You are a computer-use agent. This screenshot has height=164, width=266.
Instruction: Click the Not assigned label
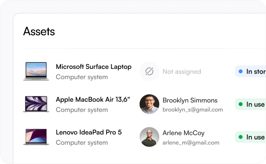(182, 72)
